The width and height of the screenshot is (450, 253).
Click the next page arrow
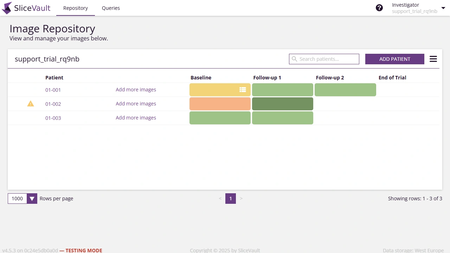tap(241, 199)
